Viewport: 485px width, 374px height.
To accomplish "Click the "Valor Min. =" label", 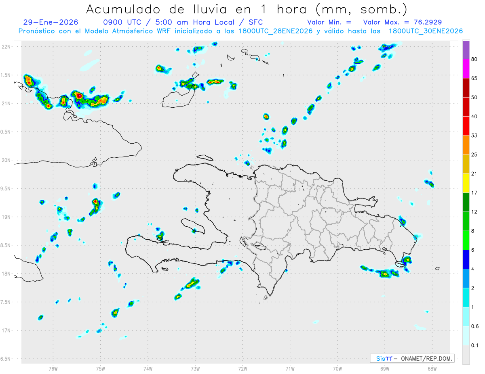I will pos(329,22).
